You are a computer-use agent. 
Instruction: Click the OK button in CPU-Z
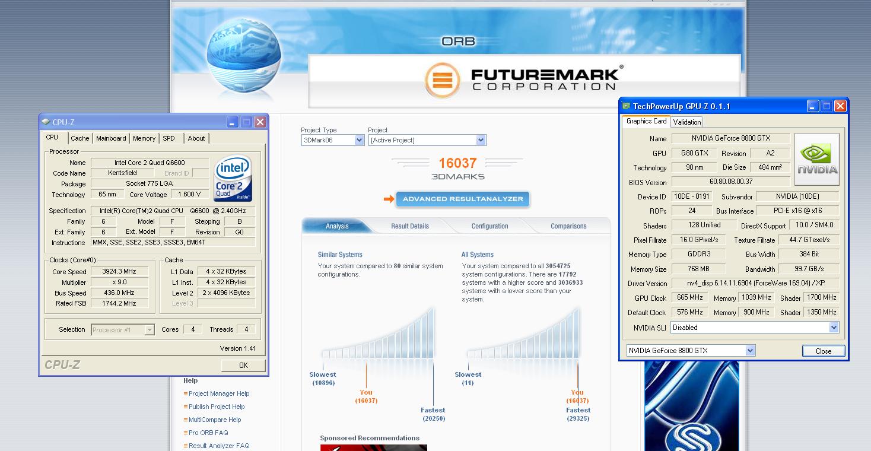point(243,366)
